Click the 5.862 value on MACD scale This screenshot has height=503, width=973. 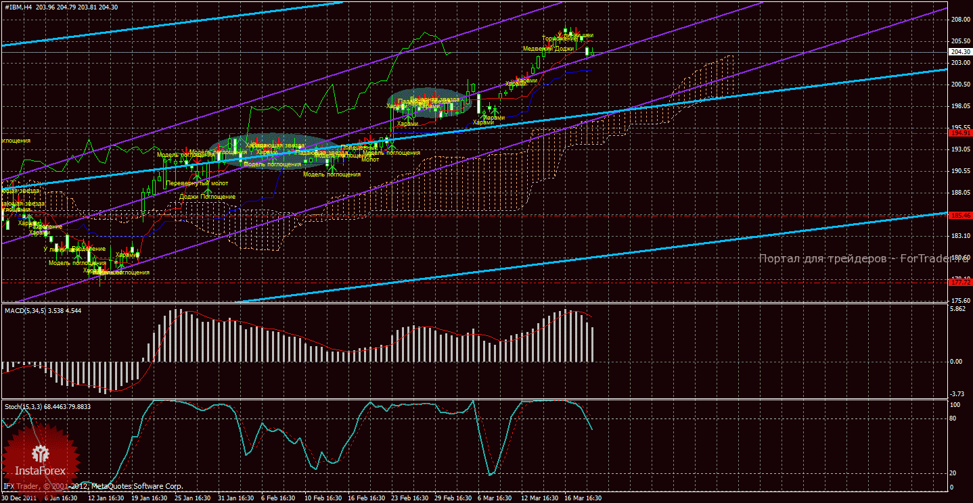coord(957,309)
